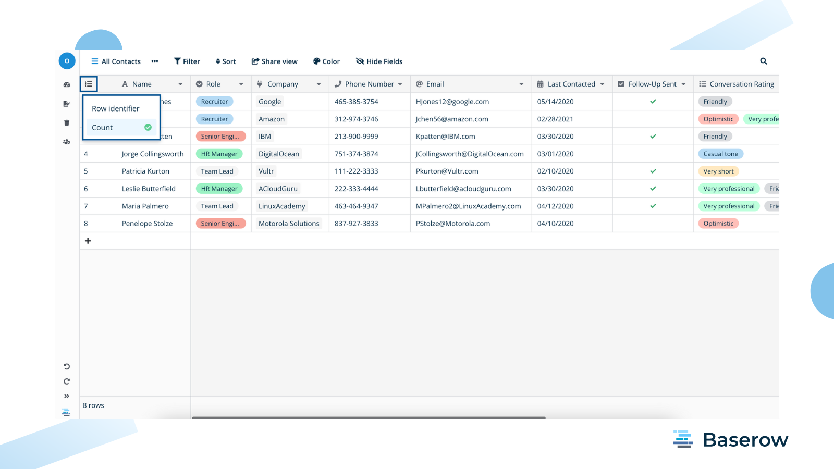Click the Share view button
Image resolution: width=834 pixels, height=469 pixels.
[275, 61]
